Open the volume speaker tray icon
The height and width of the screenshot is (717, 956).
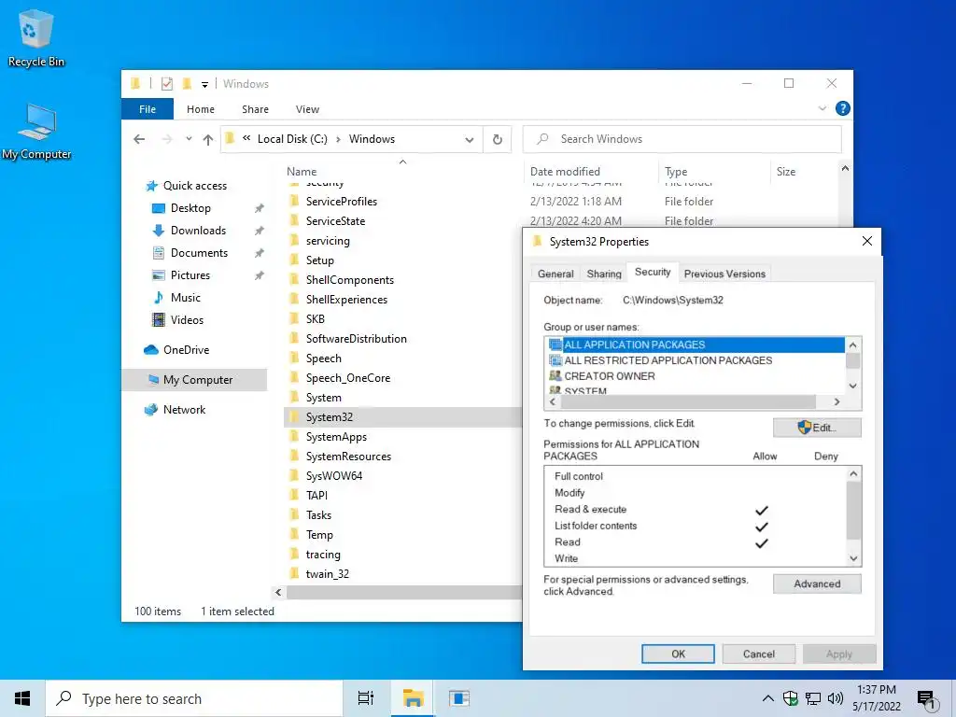836,698
